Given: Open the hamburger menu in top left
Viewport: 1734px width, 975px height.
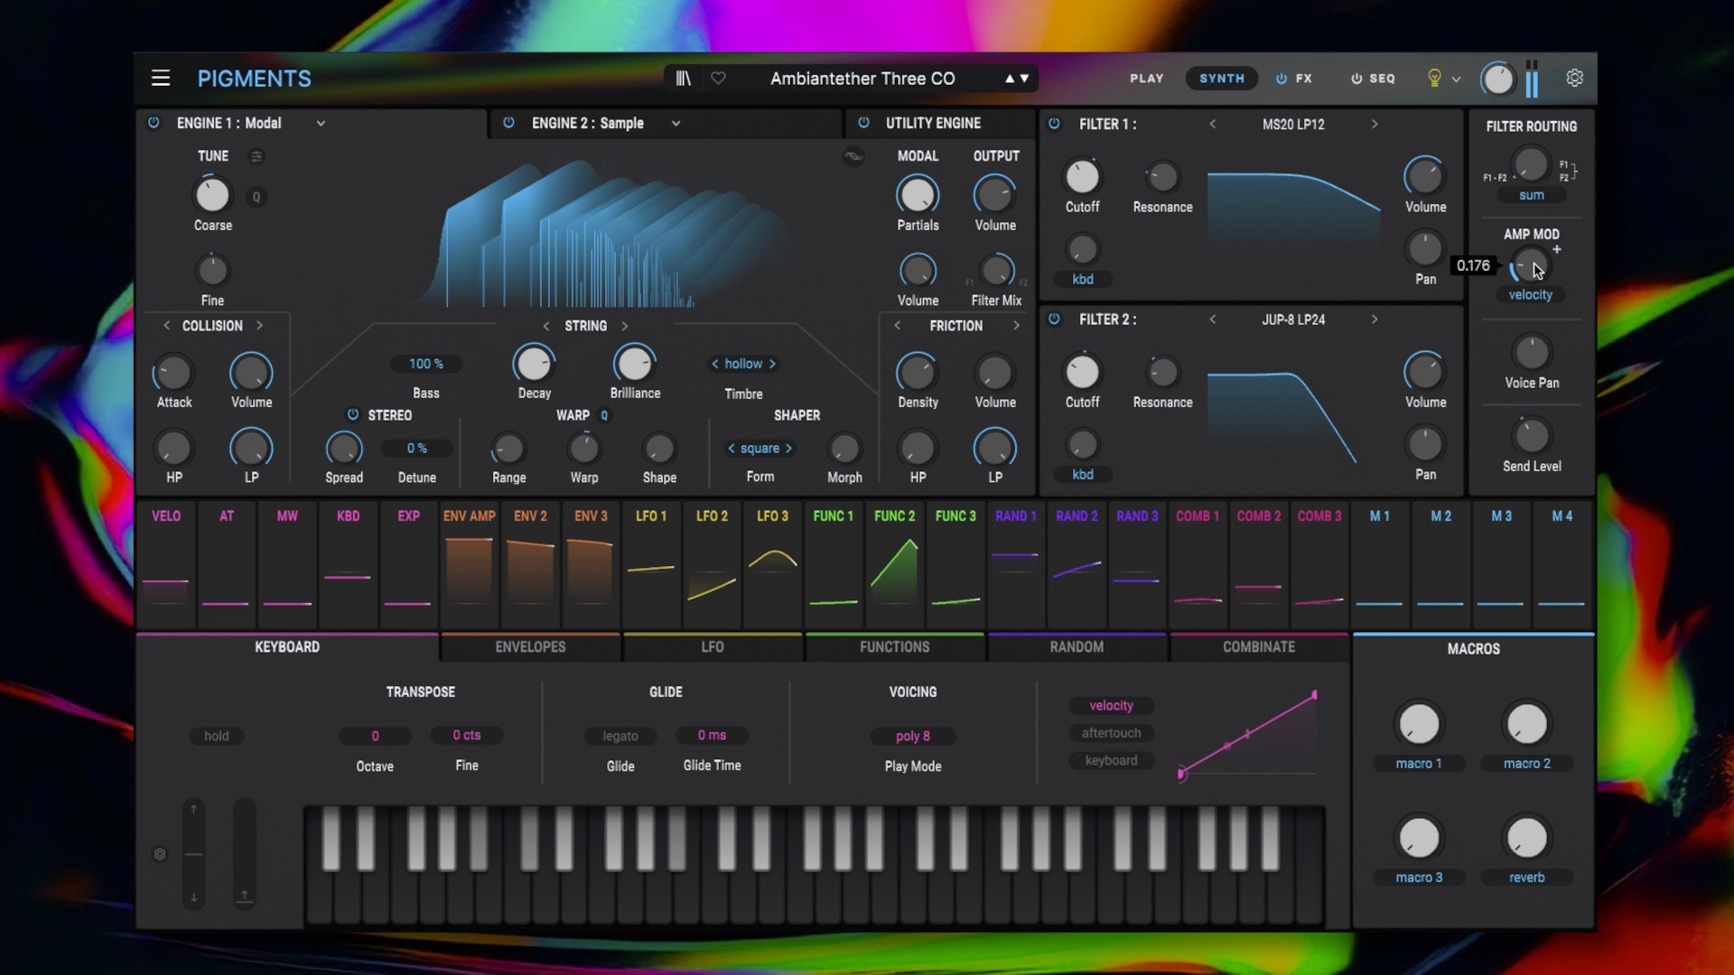Looking at the screenshot, I should click(161, 78).
